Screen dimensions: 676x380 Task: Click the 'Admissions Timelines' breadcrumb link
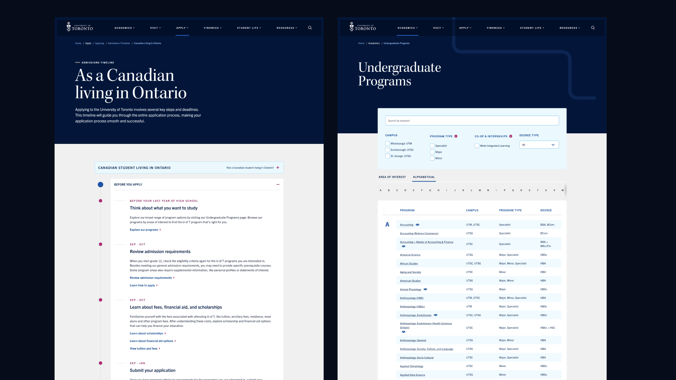(x=119, y=43)
